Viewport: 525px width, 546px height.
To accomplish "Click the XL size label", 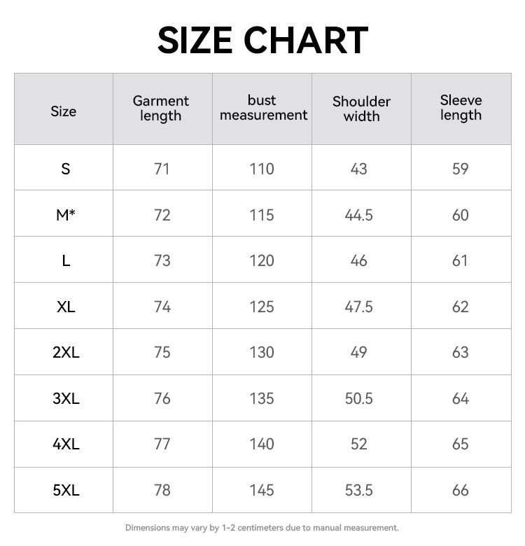I will click(66, 307).
